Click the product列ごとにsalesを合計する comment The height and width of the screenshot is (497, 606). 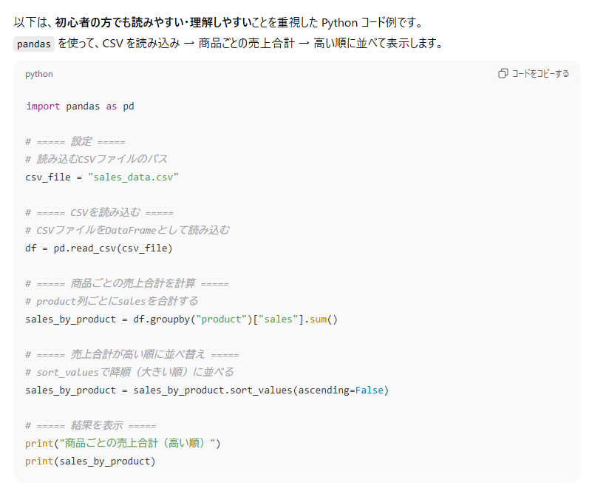(112, 301)
